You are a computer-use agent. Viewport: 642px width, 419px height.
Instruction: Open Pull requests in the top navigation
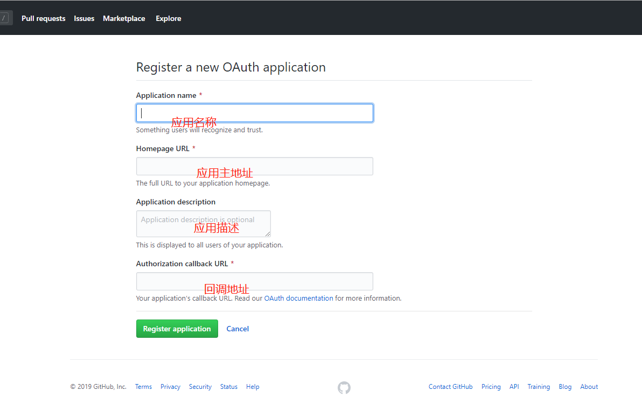[44, 18]
